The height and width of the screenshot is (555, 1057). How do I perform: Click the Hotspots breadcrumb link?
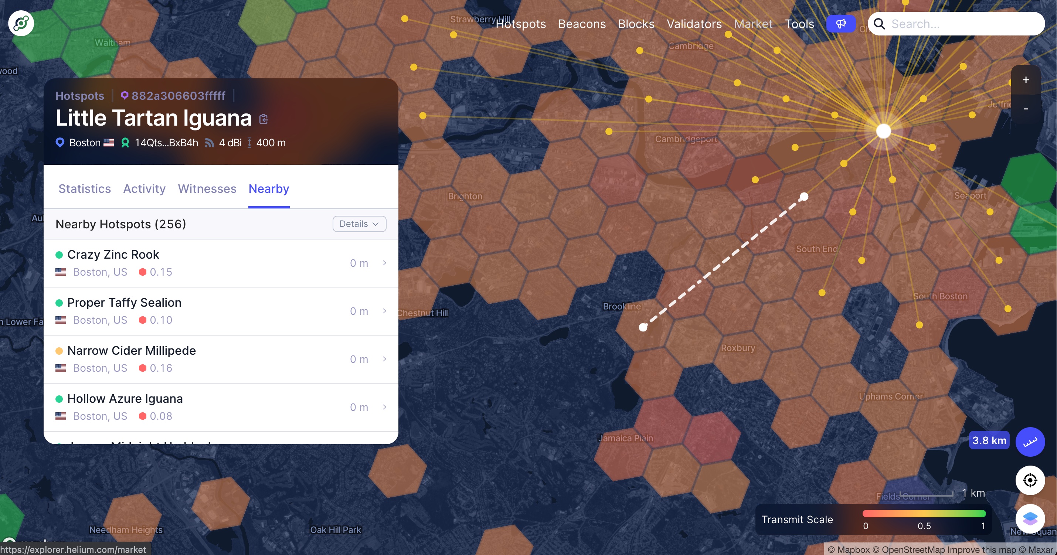coord(79,96)
